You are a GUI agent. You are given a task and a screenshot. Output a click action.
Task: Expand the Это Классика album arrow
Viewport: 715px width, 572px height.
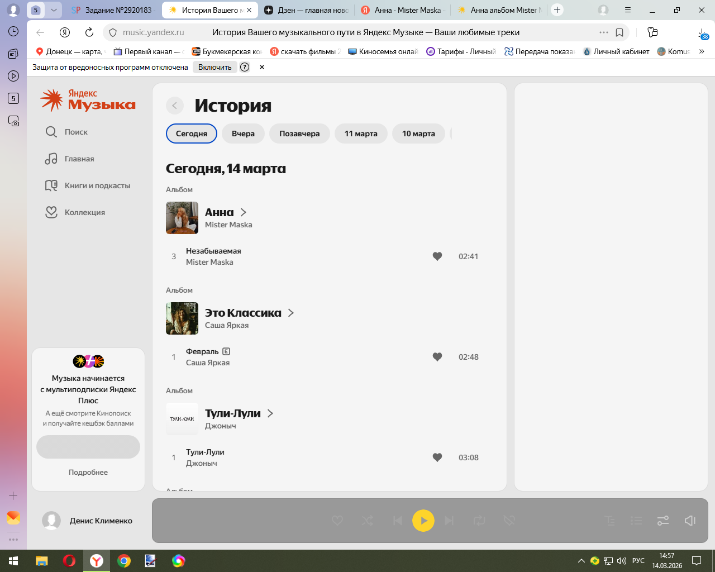pos(291,313)
